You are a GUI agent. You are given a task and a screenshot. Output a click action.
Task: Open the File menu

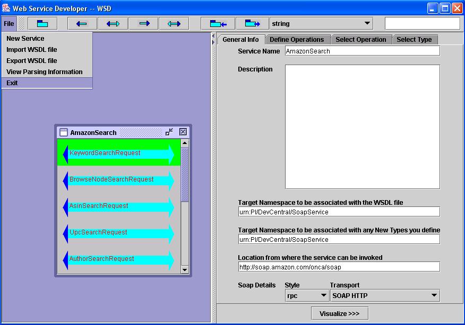tap(8, 24)
